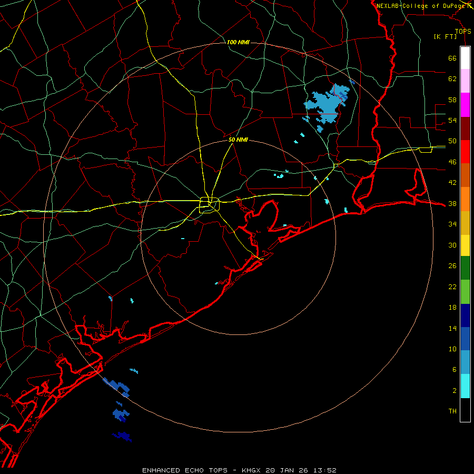Click the "30" scale value
The image size is (474, 474).
coord(452,245)
